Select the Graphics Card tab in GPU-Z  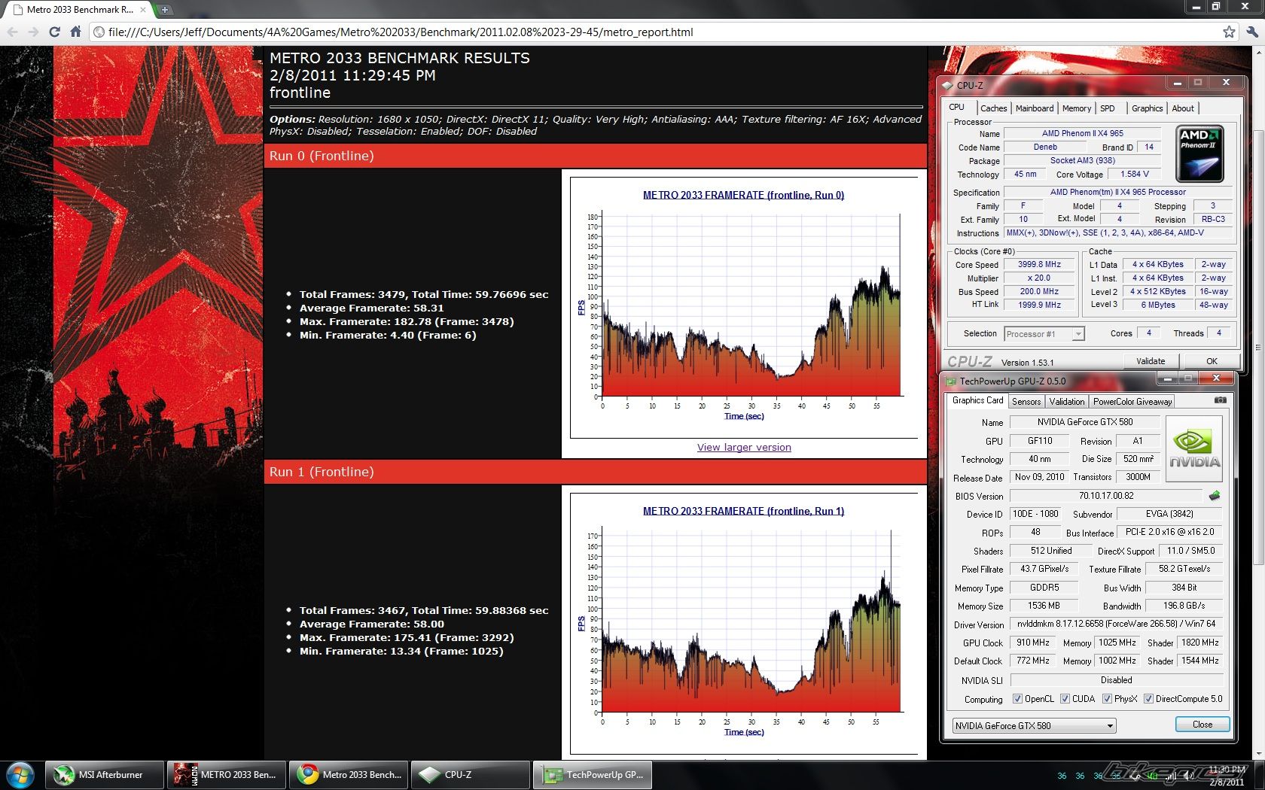coord(977,400)
